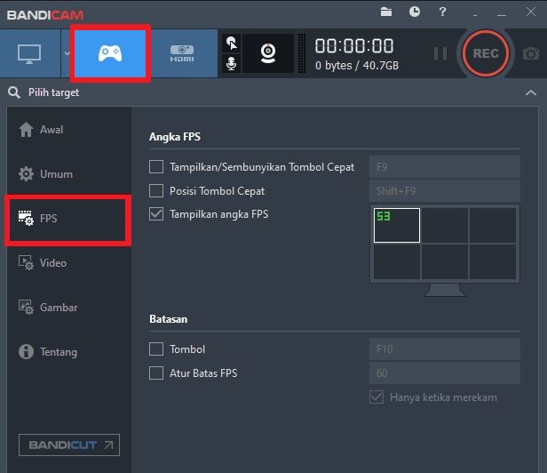This screenshot has width=547, height=473.
Task: Select screen recording mode monitor icon
Action: [29, 53]
